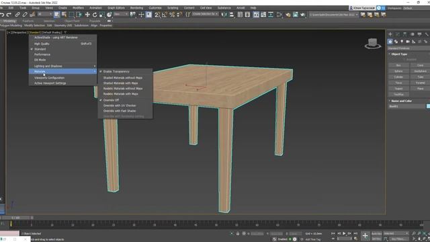The height and width of the screenshot is (242, 430).
Task: Open the Rendered Frame Window icon
Action: tap(296, 15)
